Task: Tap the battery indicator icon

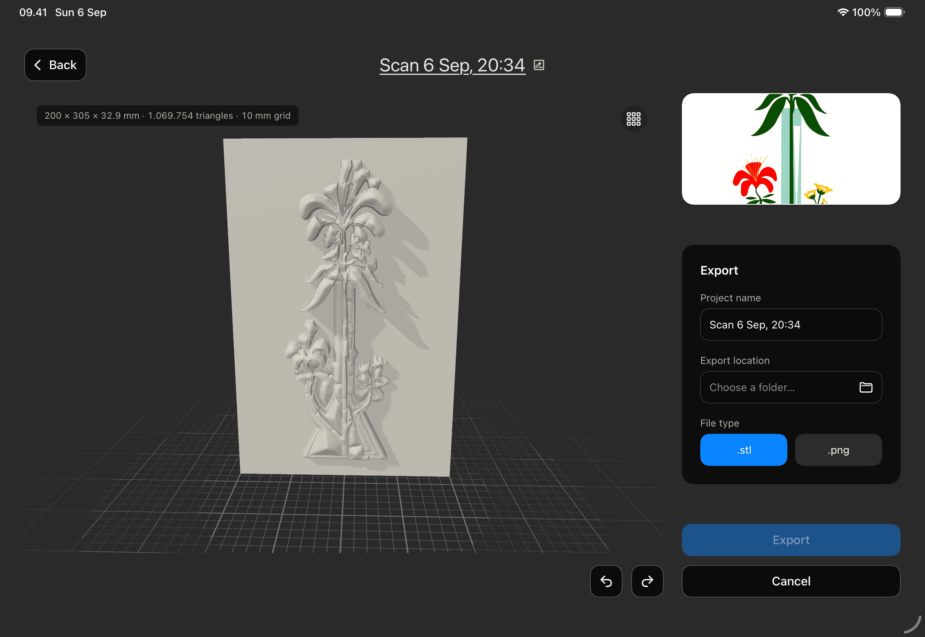Action: coord(894,12)
